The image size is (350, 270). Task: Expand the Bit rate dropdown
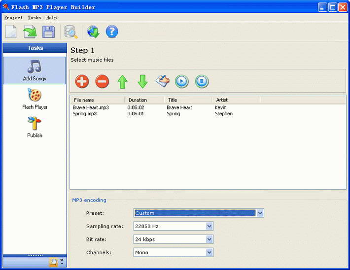pos(209,239)
